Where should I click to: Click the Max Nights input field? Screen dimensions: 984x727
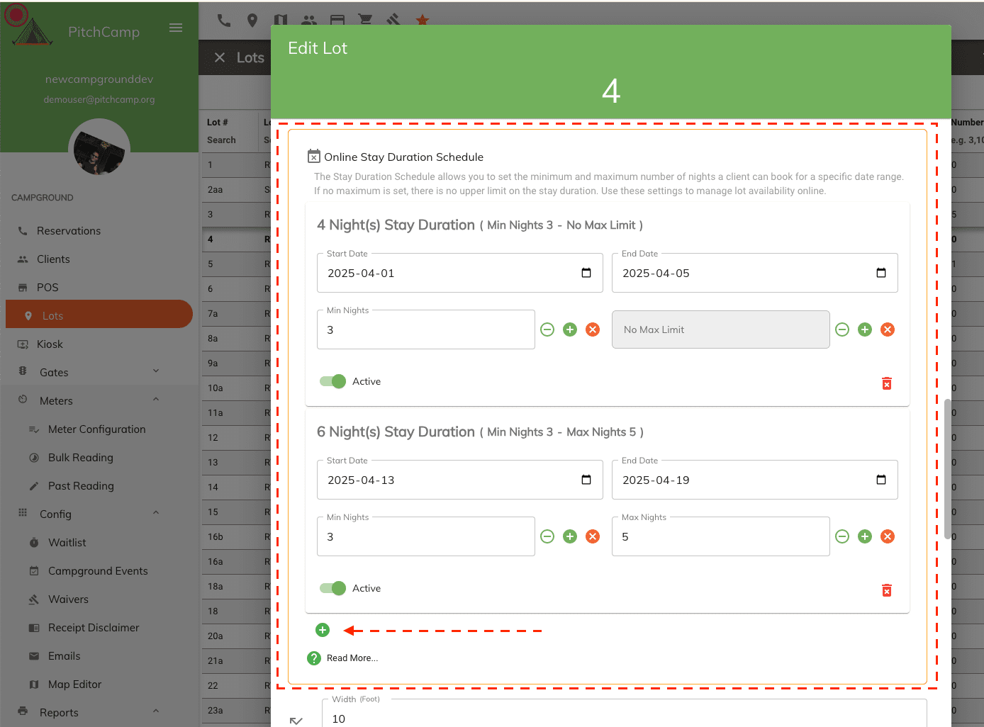(721, 536)
